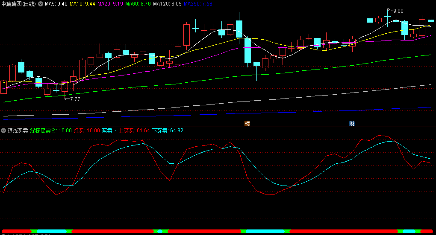The height and width of the screenshot is (235, 436).
Task: Click the 中集集团(日线) chart title
Action: coord(18,4)
